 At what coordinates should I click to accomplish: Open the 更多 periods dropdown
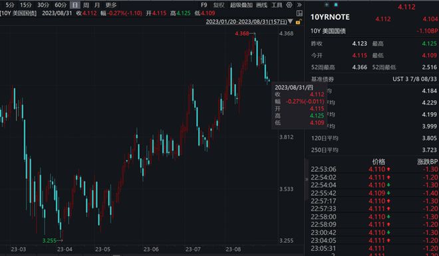point(111,5)
